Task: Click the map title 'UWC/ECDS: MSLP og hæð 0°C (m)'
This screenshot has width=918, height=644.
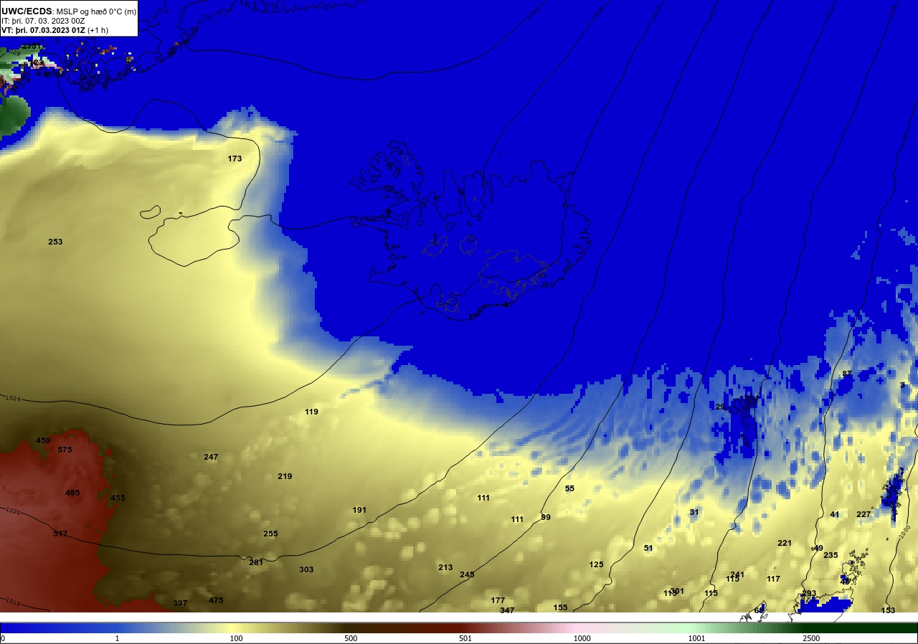Action: click(69, 11)
